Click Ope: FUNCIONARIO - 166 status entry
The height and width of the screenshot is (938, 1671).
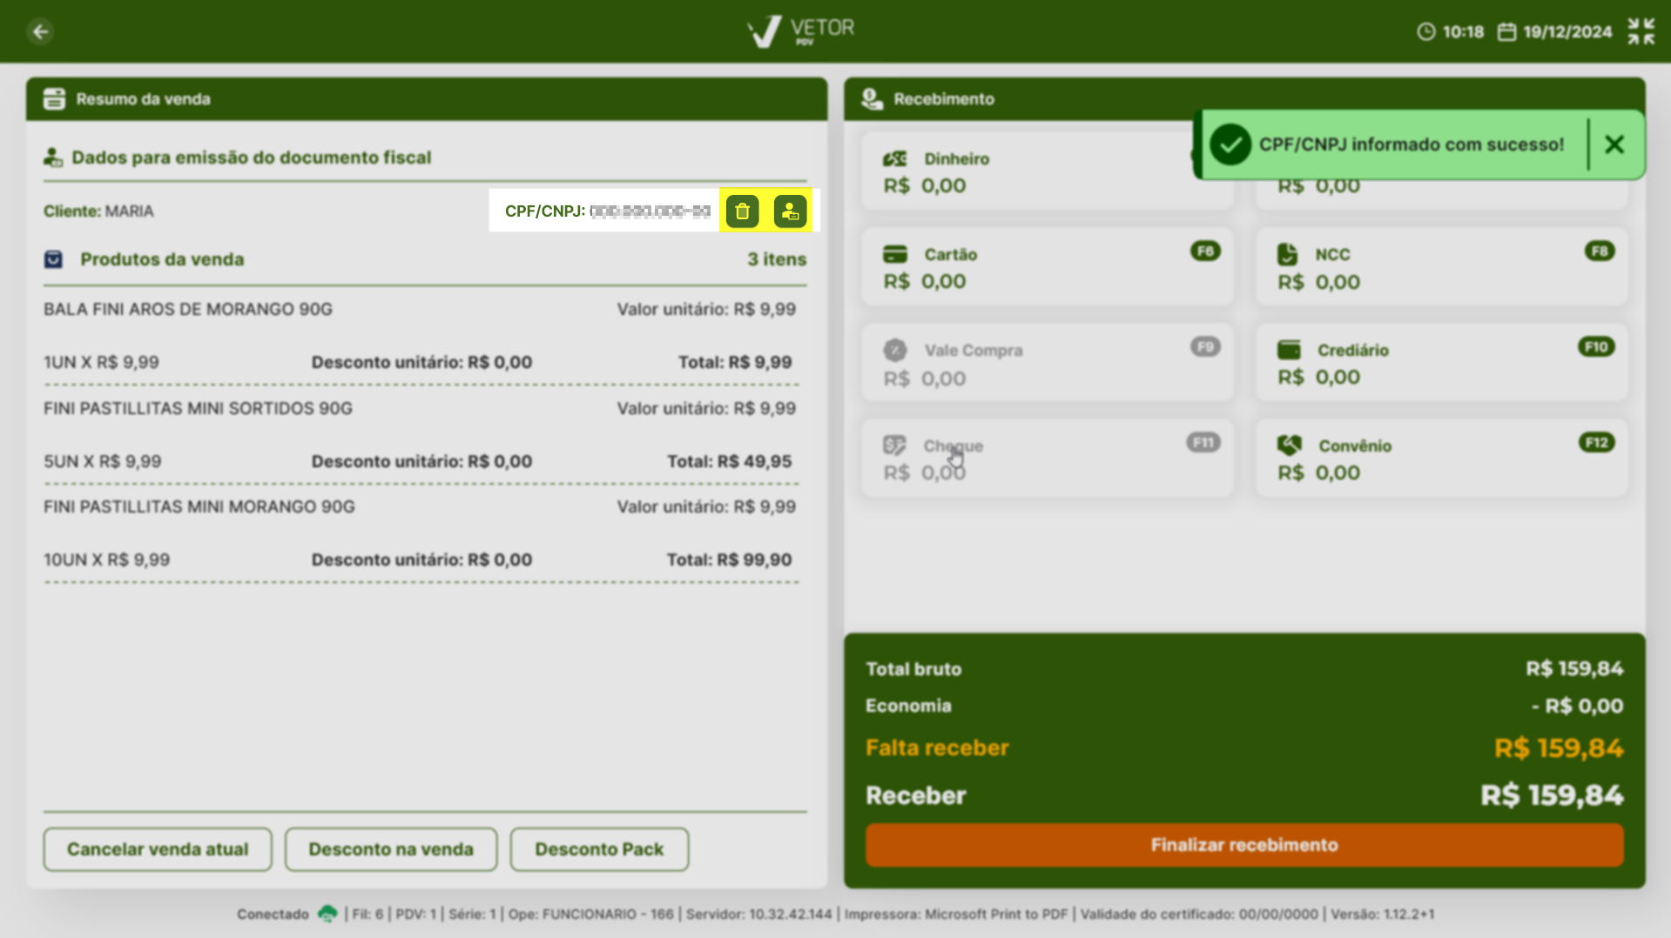click(x=590, y=914)
